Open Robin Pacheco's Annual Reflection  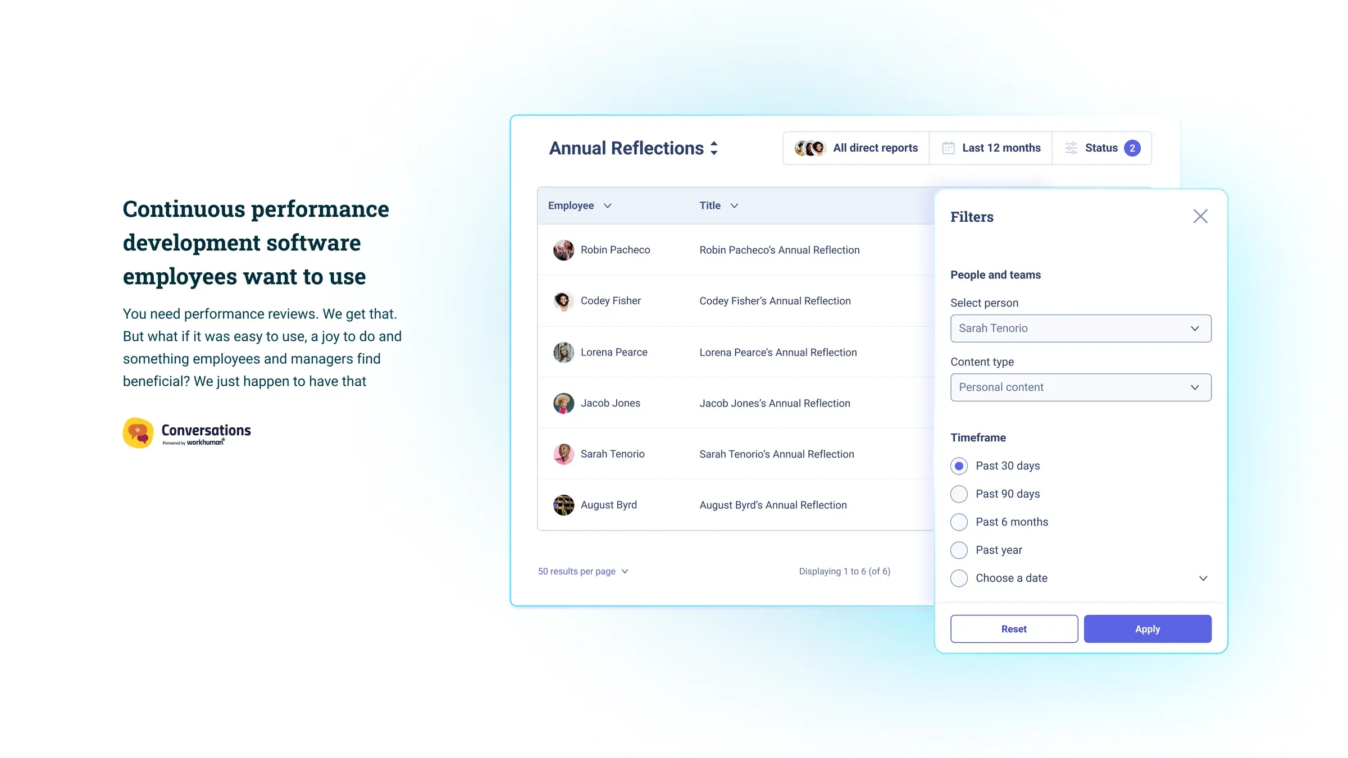[x=780, y=250]
